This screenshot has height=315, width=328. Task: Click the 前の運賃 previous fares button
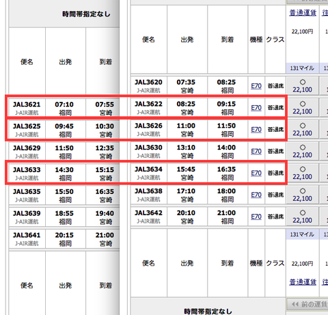point(307,304)
